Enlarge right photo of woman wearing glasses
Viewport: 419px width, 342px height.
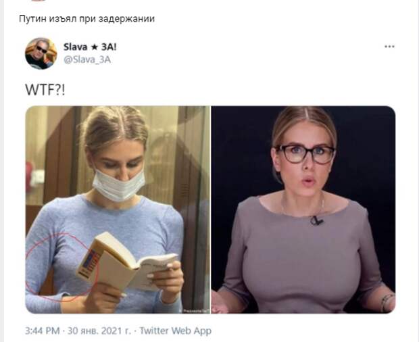[x=303, y=210]
